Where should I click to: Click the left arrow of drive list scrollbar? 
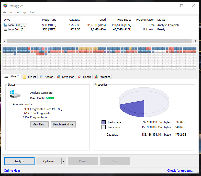tap(5, 41)
